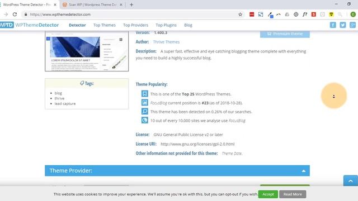The image size is (358, 201).
Task: Open WPThemeDetector Facebook page icon
Action: click(333, 25)
